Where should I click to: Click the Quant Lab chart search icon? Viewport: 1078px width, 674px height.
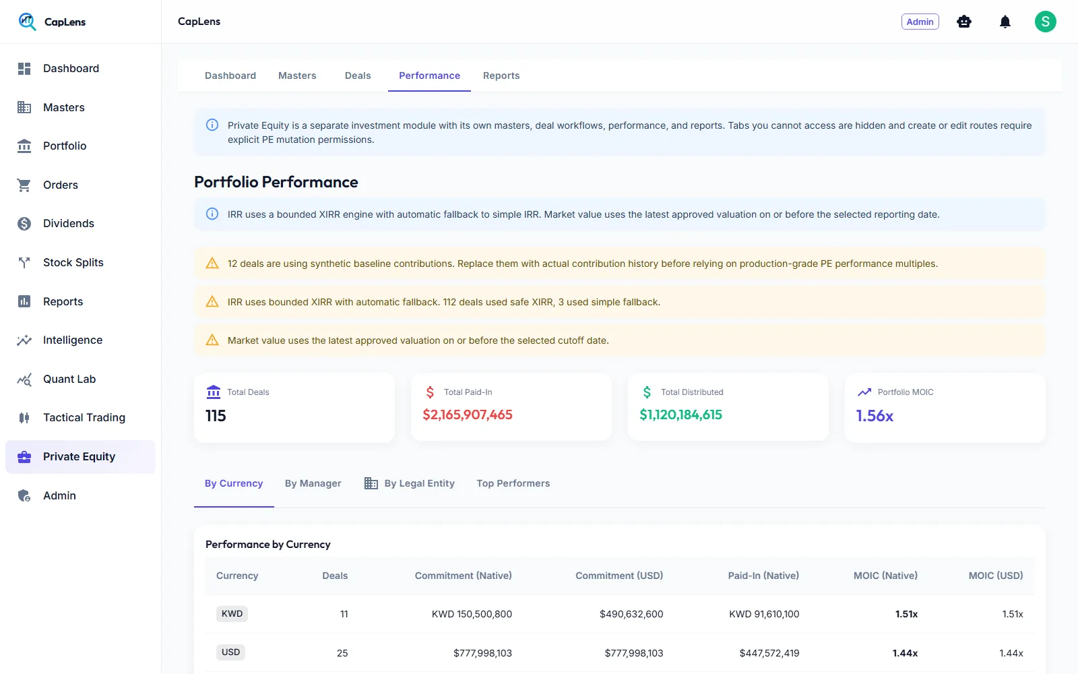click(24, 379)
